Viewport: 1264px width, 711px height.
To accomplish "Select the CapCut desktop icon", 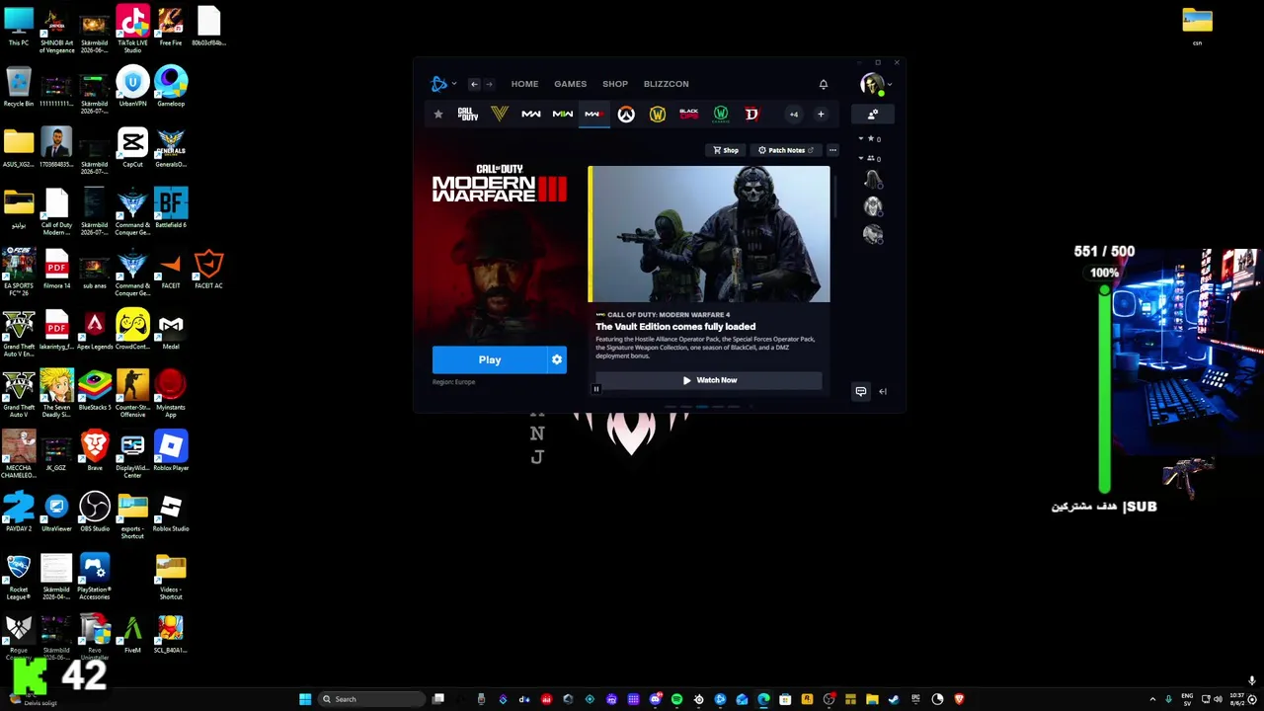I will [132, 147].
